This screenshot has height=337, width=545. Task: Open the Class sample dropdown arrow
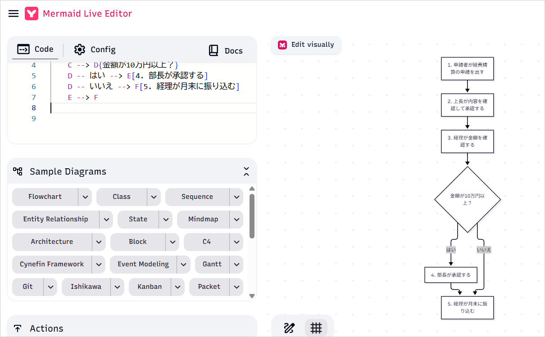154,197
